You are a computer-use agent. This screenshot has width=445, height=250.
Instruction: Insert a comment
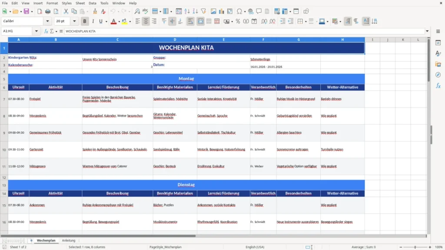[259, 11]
